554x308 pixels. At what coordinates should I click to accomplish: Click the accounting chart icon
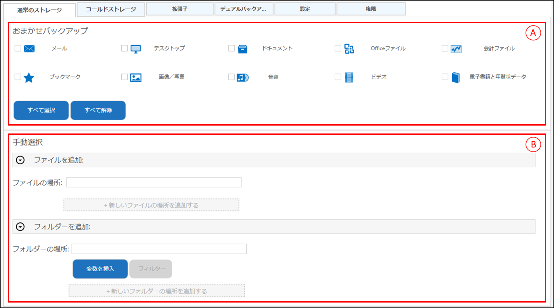pos(456,49)
